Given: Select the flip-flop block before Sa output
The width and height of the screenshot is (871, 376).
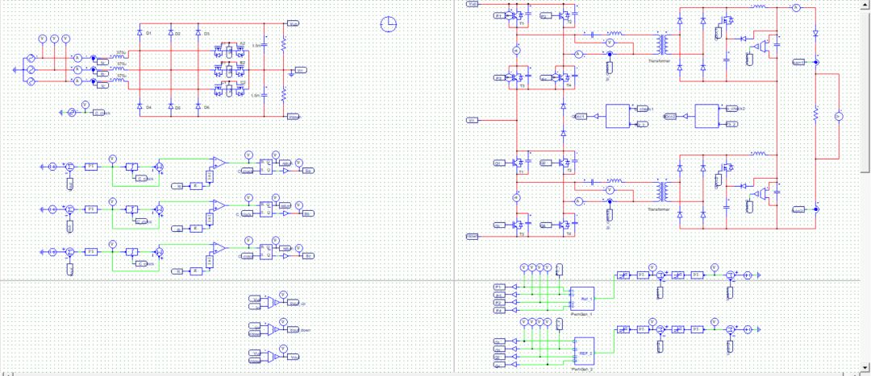Looking at the screenshot, I should (267, 167).
